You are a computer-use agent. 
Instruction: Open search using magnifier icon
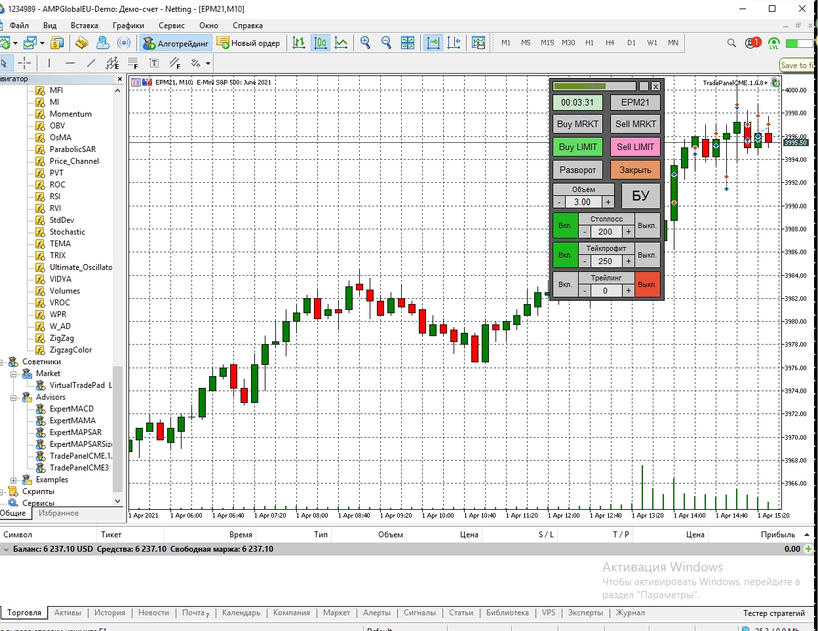point(731,43)
